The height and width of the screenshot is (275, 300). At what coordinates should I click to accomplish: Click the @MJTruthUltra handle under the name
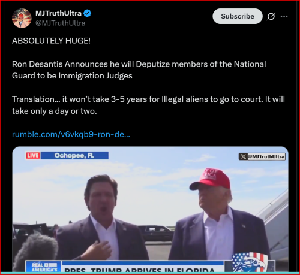tap(61, 23)
